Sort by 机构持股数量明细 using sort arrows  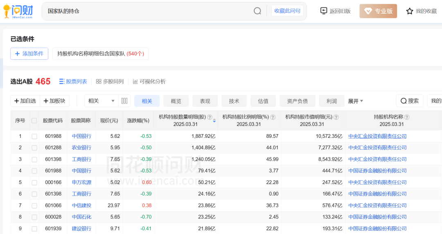click(214, 121)
